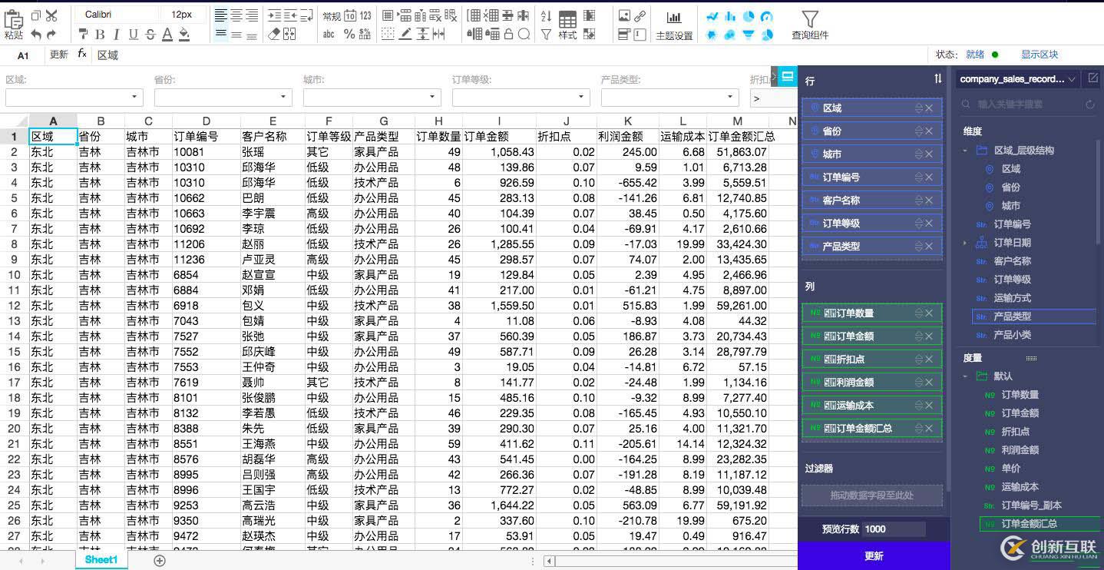Image resolution: width=1104 pixels, height=570 pixels.
Task: Collapse the 默认 measures folder
Action: (966, 376)
